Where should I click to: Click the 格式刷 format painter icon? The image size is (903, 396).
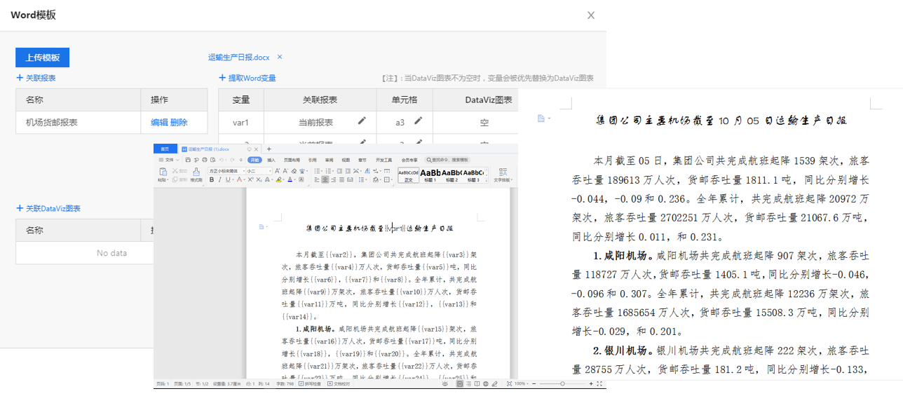(196, 172)
